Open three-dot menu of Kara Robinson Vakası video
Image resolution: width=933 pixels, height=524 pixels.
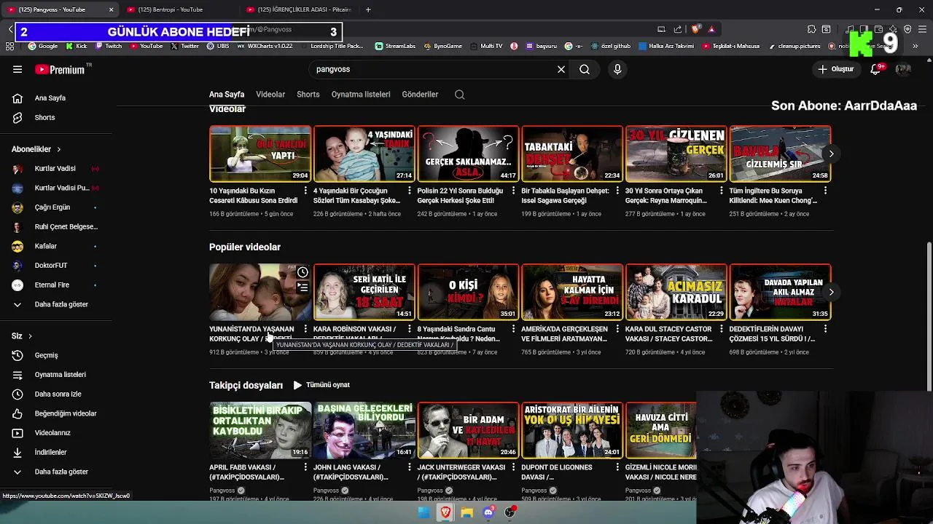pyautogui.click(x=409, y=330)
